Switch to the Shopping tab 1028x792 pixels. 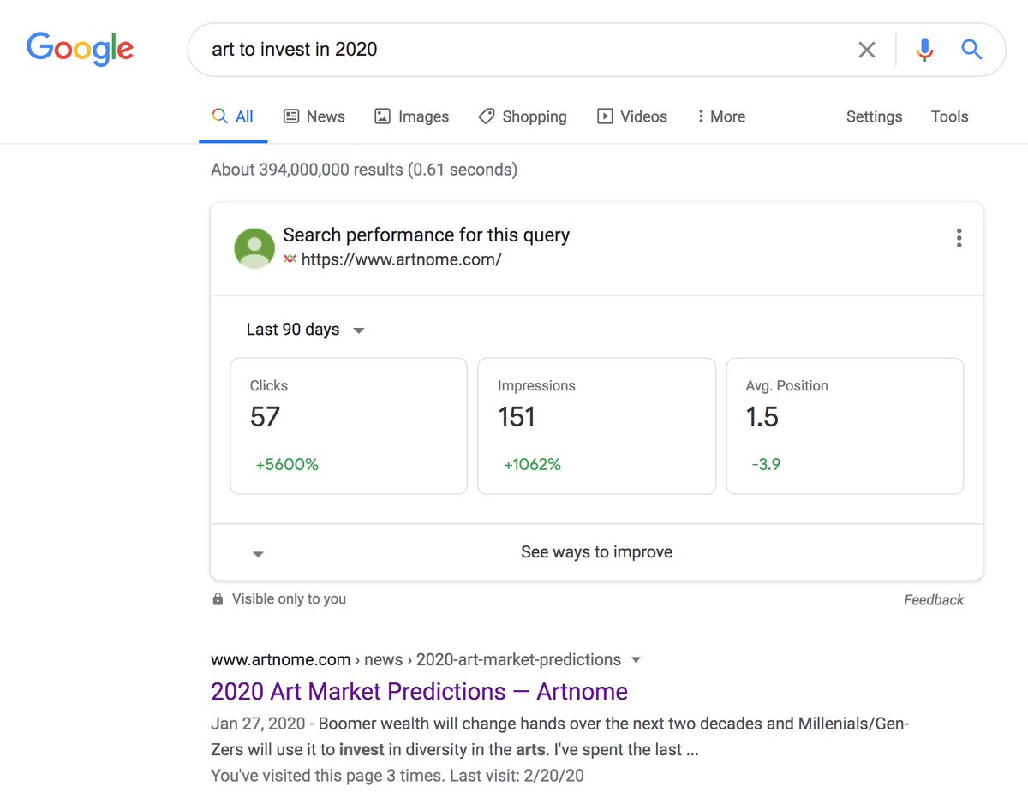[x=523, y=116]
